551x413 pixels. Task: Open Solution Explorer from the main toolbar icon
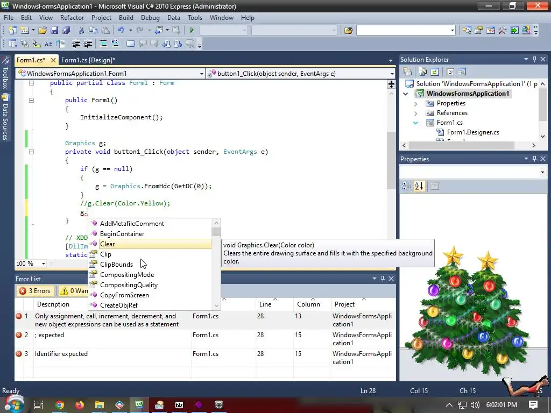[467, 30]
